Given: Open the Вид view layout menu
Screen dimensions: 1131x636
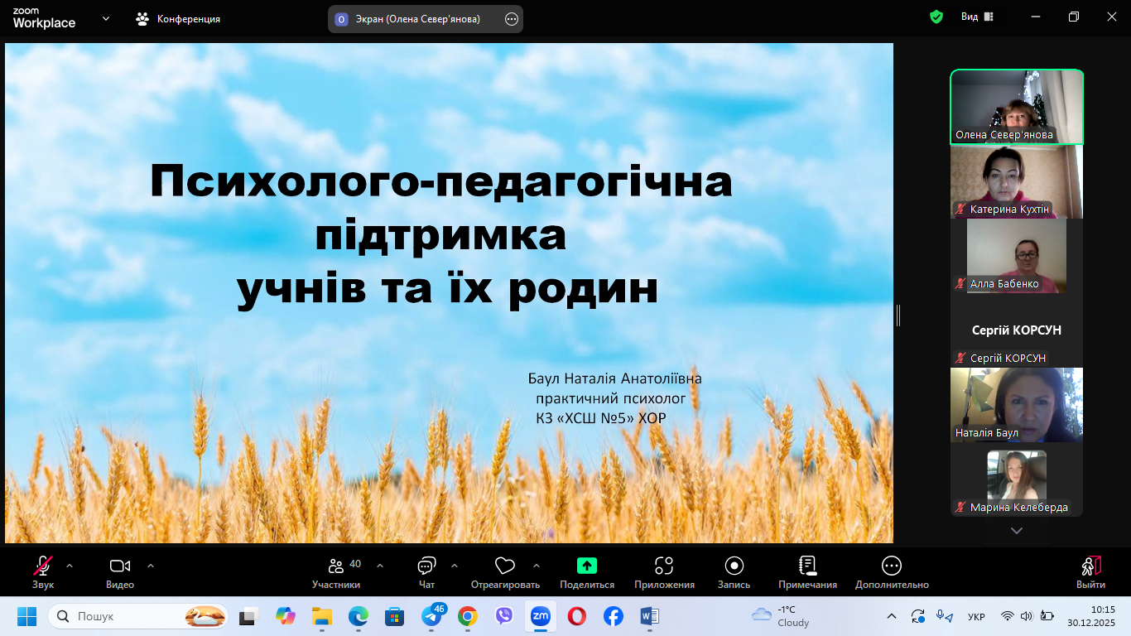Looking at the screenshot, I should pos(977,17).
